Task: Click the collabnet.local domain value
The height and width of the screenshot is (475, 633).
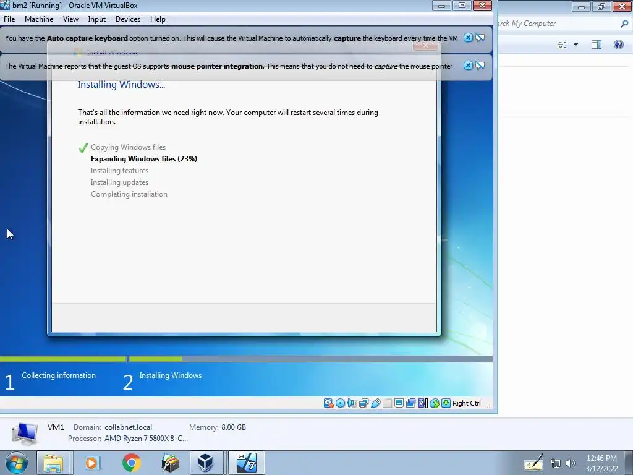Action: [128, 427]
